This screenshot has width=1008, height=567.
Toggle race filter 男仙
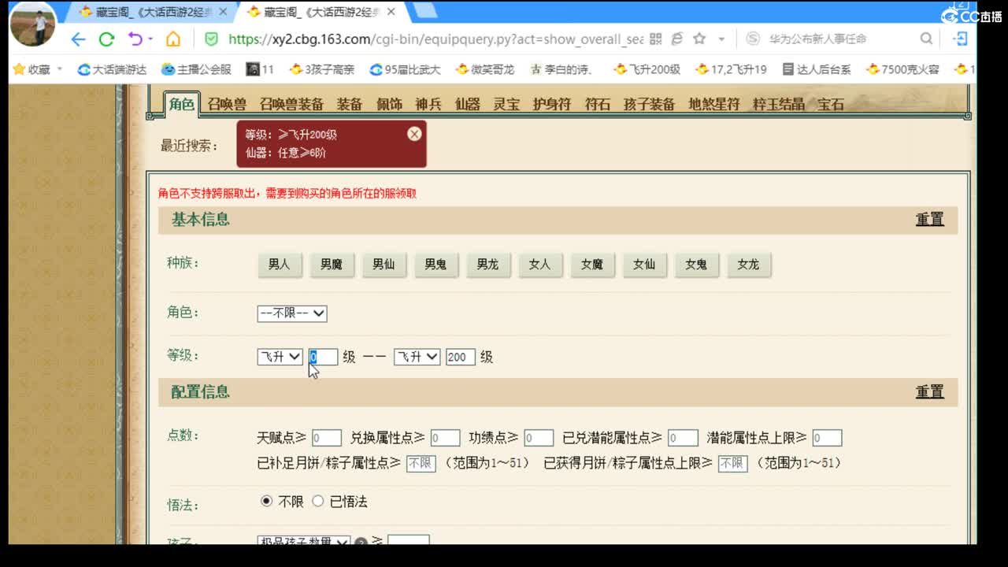[x=384, y=265]
